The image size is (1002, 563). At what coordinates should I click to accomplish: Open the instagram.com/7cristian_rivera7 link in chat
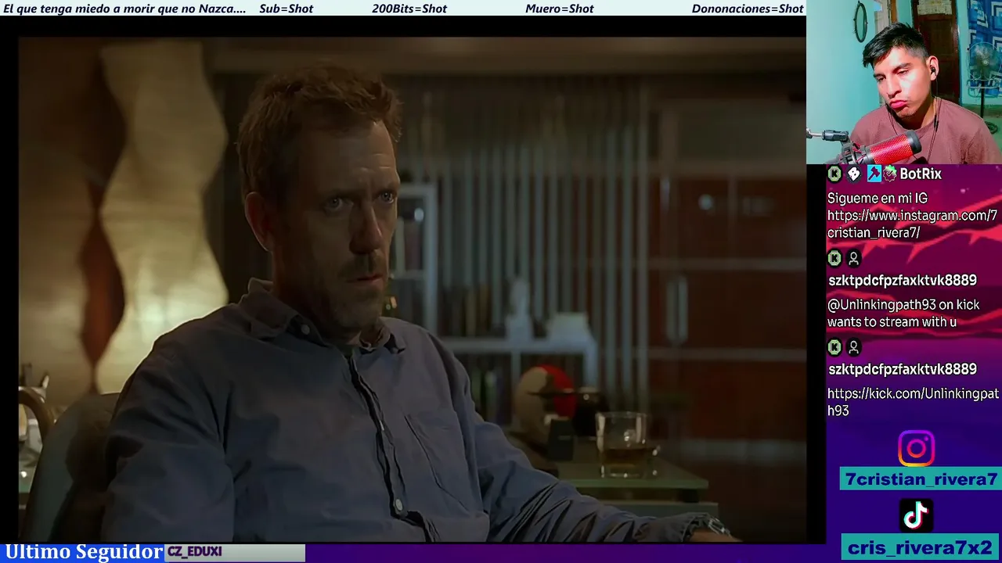[x=912, y=224]
